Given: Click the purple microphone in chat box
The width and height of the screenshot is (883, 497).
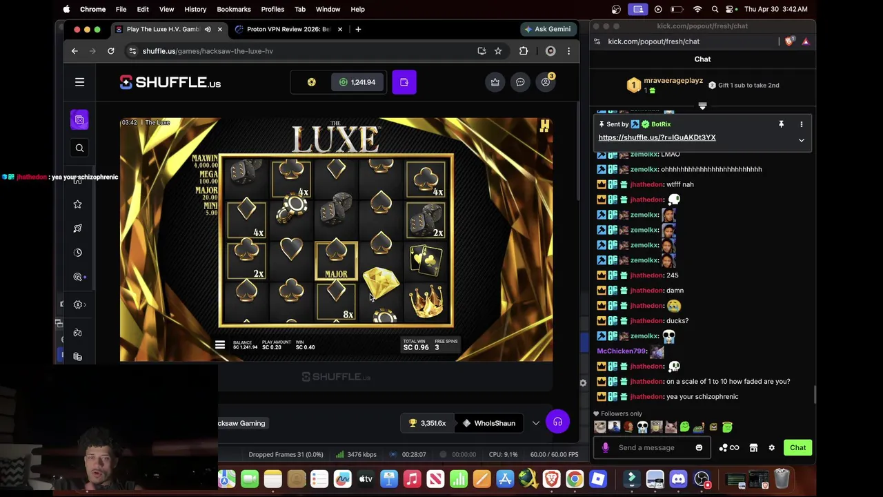Looking at the screenshot, I should click(x=606, y=447).
